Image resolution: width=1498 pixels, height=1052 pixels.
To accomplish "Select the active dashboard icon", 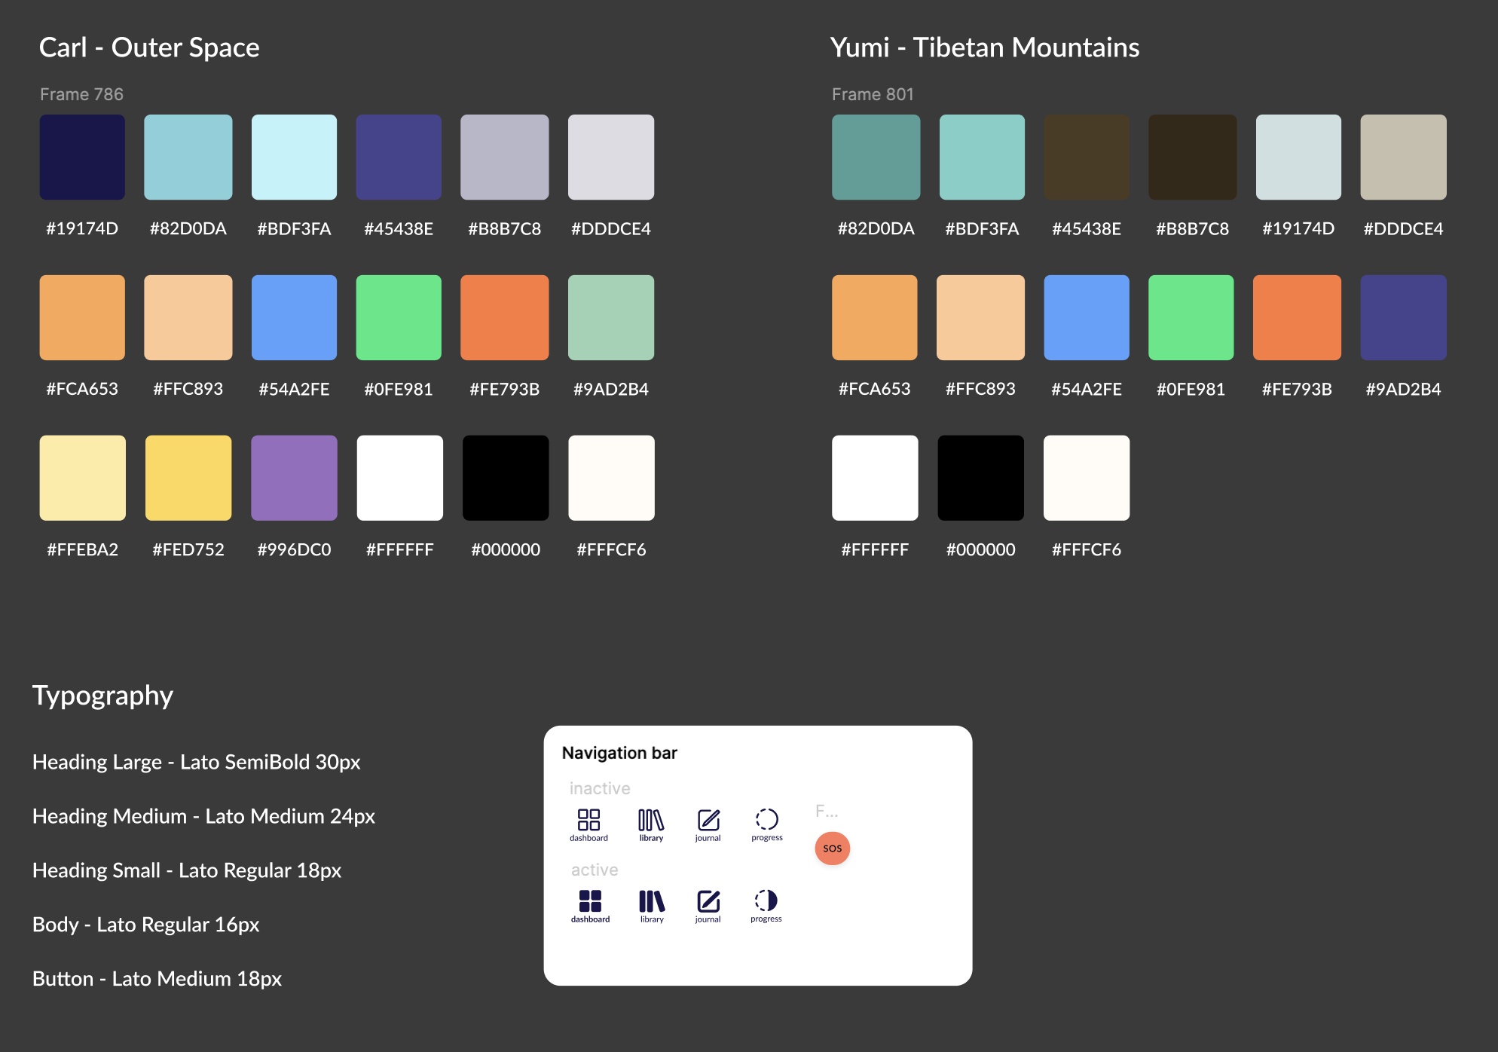I will [589, 901].
